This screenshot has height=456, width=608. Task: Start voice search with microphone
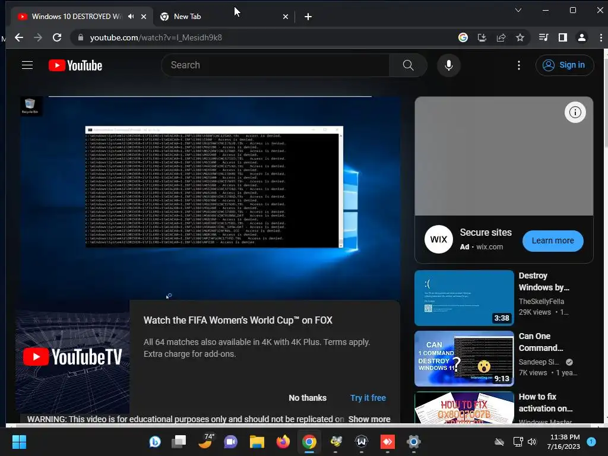(x=449, y=65)
